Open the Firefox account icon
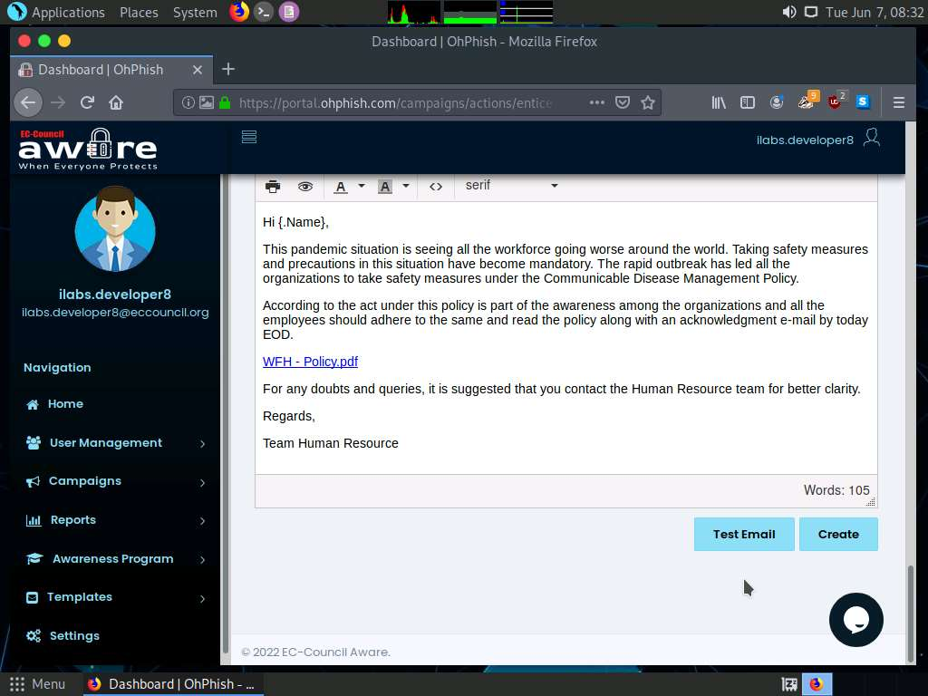Image resolution: width=928 pixels, height=696 pixels. point(776,102)
